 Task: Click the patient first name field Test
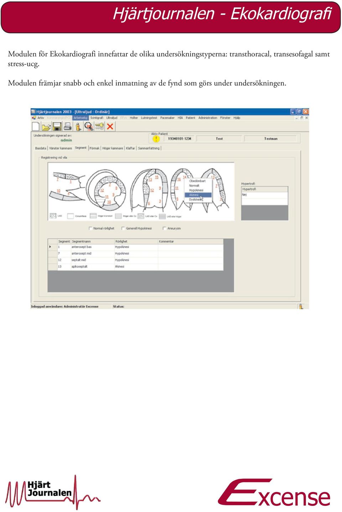219,139
